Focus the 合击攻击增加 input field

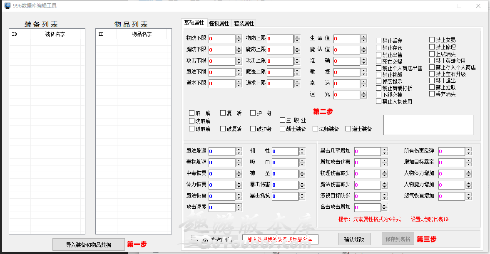click(368, 207)
